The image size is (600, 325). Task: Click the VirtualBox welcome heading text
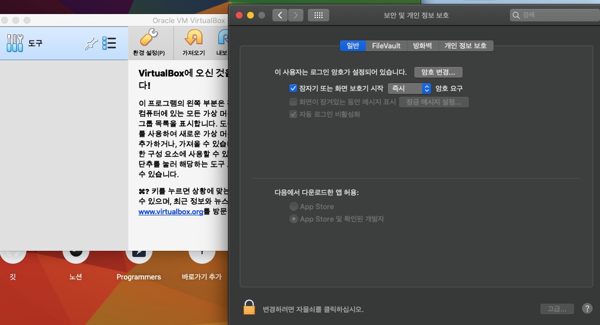click(x=183, y=79)
